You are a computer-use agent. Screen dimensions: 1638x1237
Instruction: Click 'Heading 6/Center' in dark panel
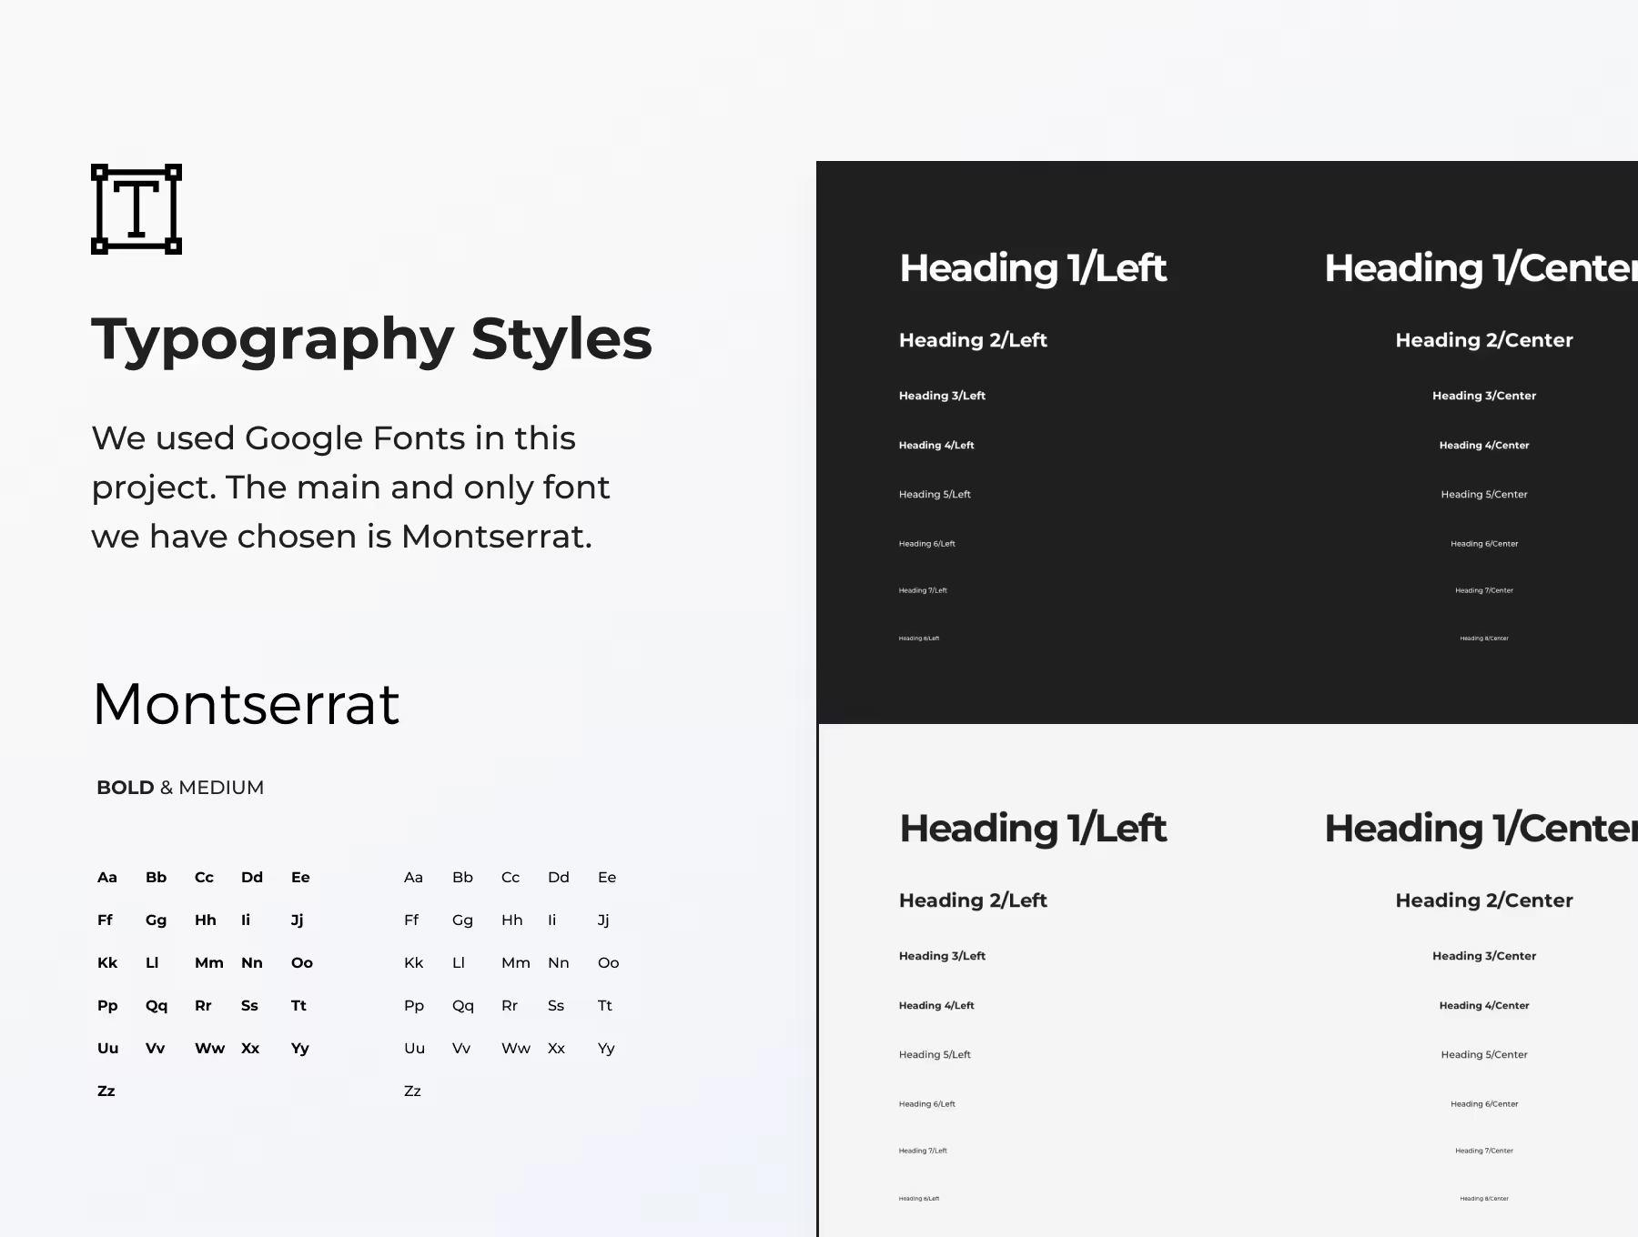pyautogui.click(x=1484, y=544)
